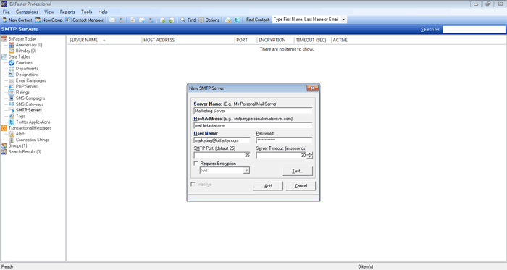Enable the Requires Encryption checkbox
Screen dimensions: 507x270
pyautogui.click(x=196, y=164)
